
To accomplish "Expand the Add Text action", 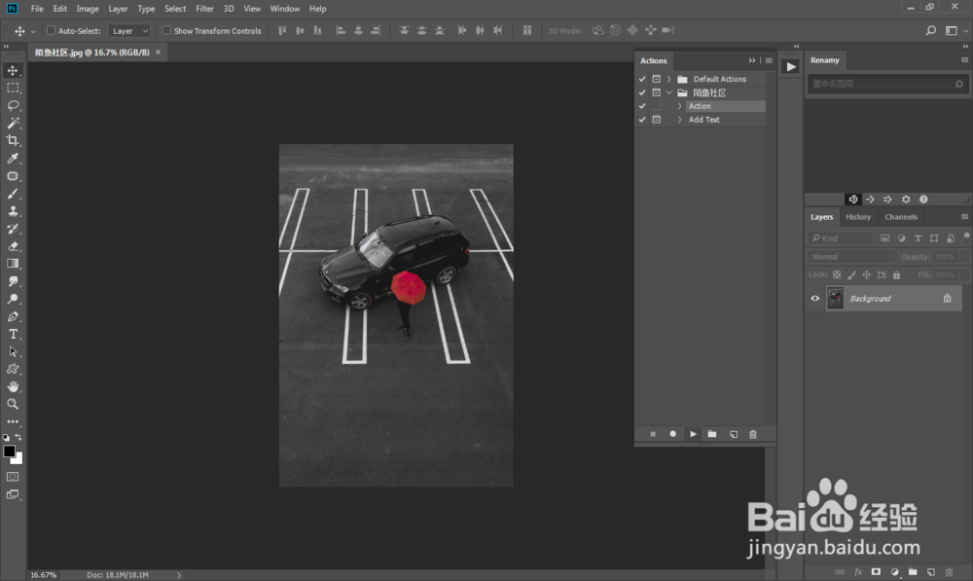I will click(679, 120).
